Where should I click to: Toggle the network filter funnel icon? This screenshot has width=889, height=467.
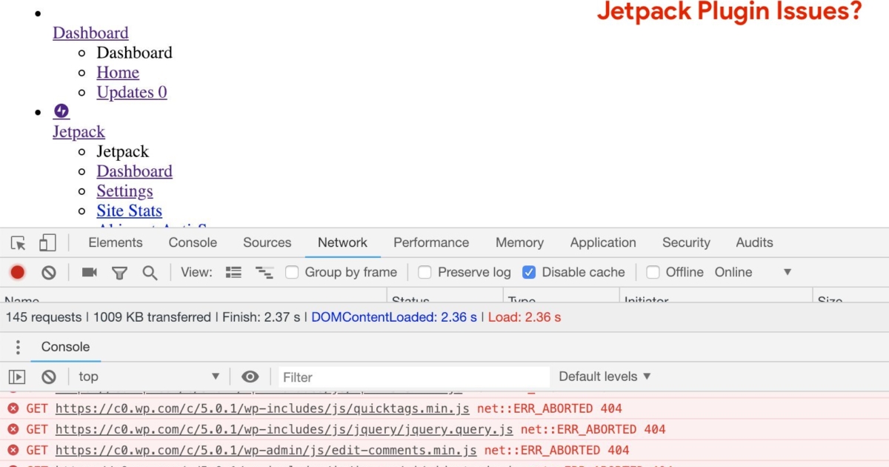point(119,273)
